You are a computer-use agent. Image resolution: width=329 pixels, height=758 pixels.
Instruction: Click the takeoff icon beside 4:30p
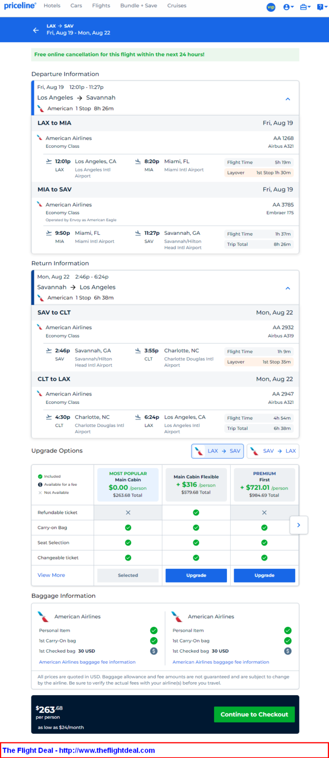pos(49,417)
